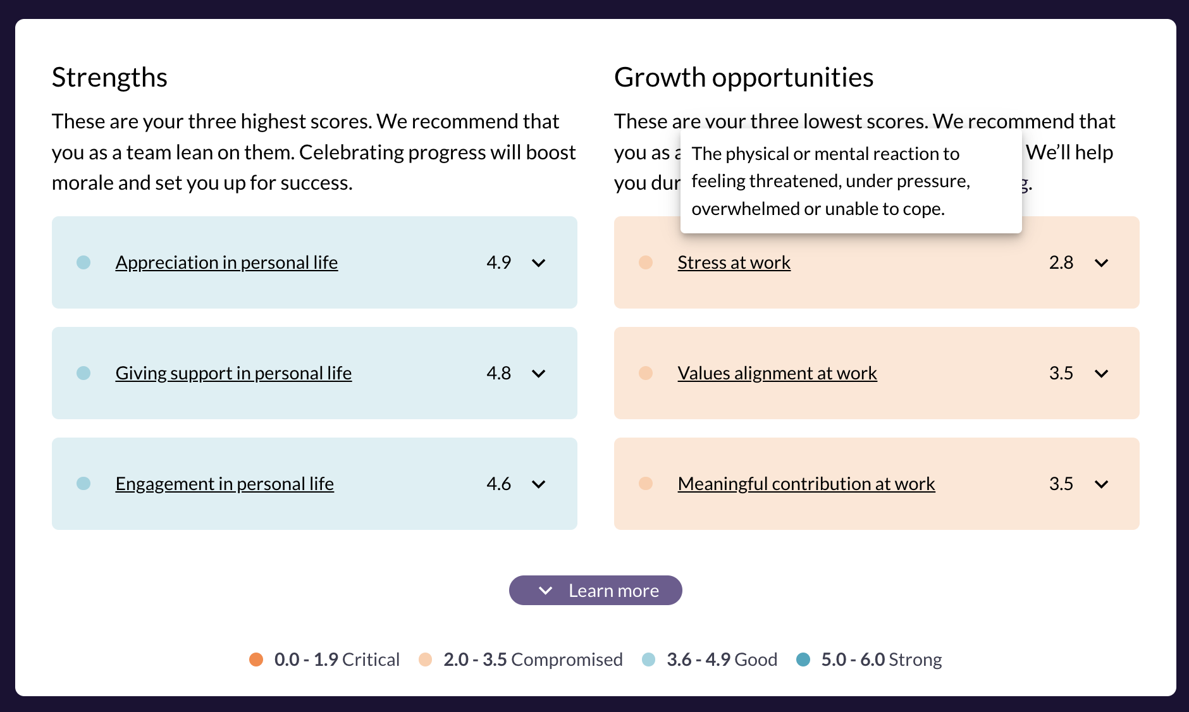Click the blue dot beside Engagement in personal life
The width and height of the screenshot is (1189, 712).
[83, 484]
